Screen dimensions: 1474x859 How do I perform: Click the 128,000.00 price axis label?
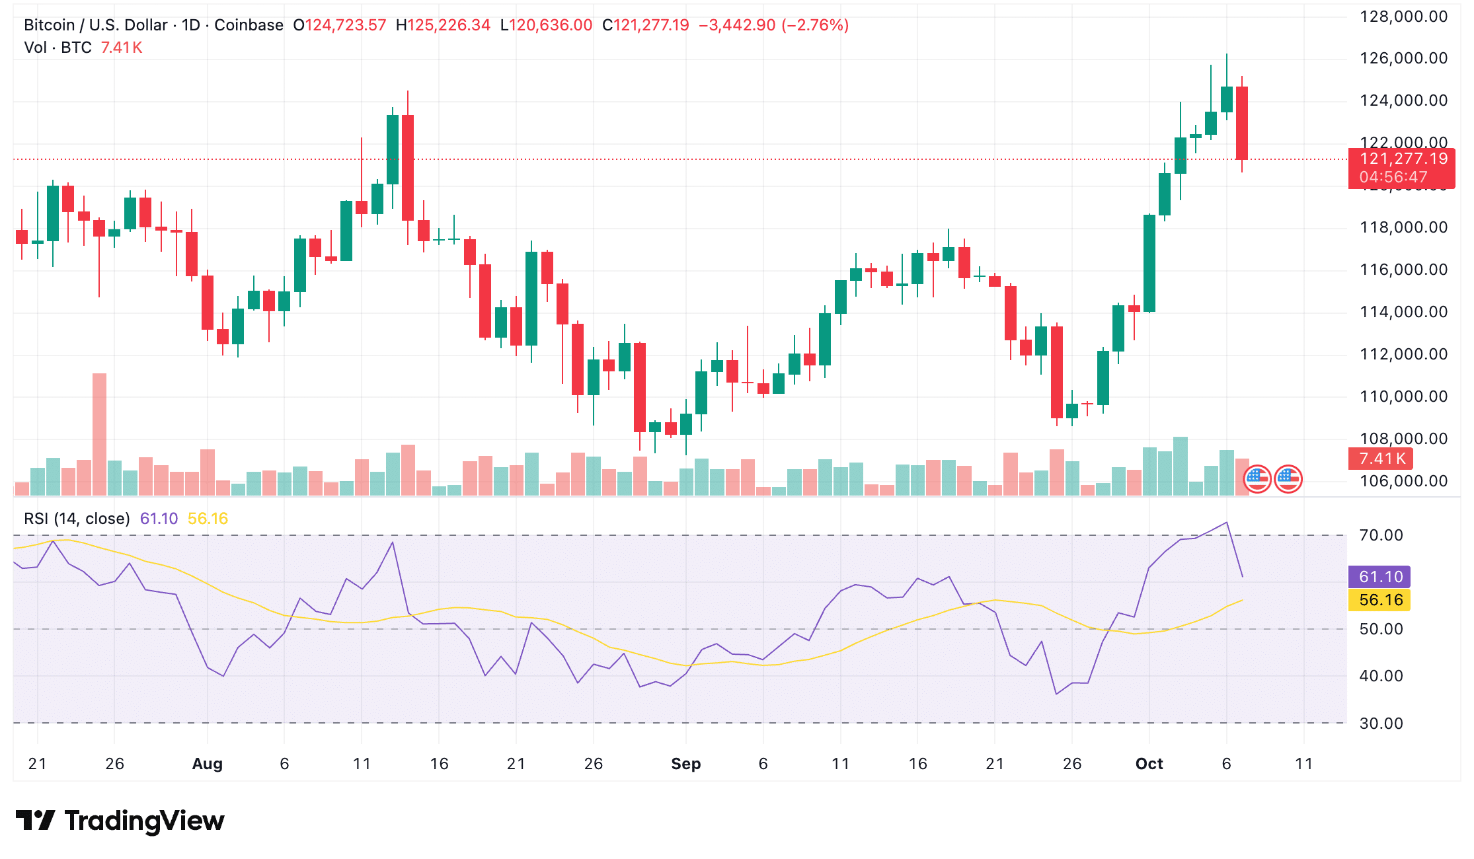(x=1403, y=17)
